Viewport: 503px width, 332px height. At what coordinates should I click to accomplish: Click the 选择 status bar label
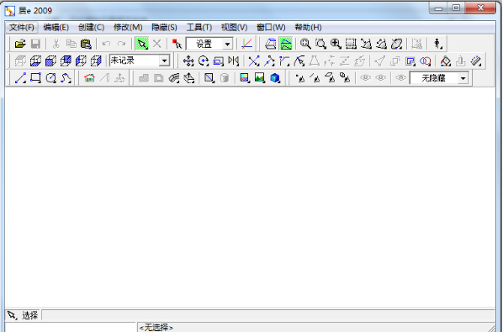(30, 316)
